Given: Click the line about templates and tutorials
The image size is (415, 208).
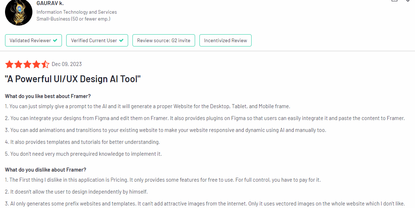Looking at the screenshot, I should tap(82, 142).
